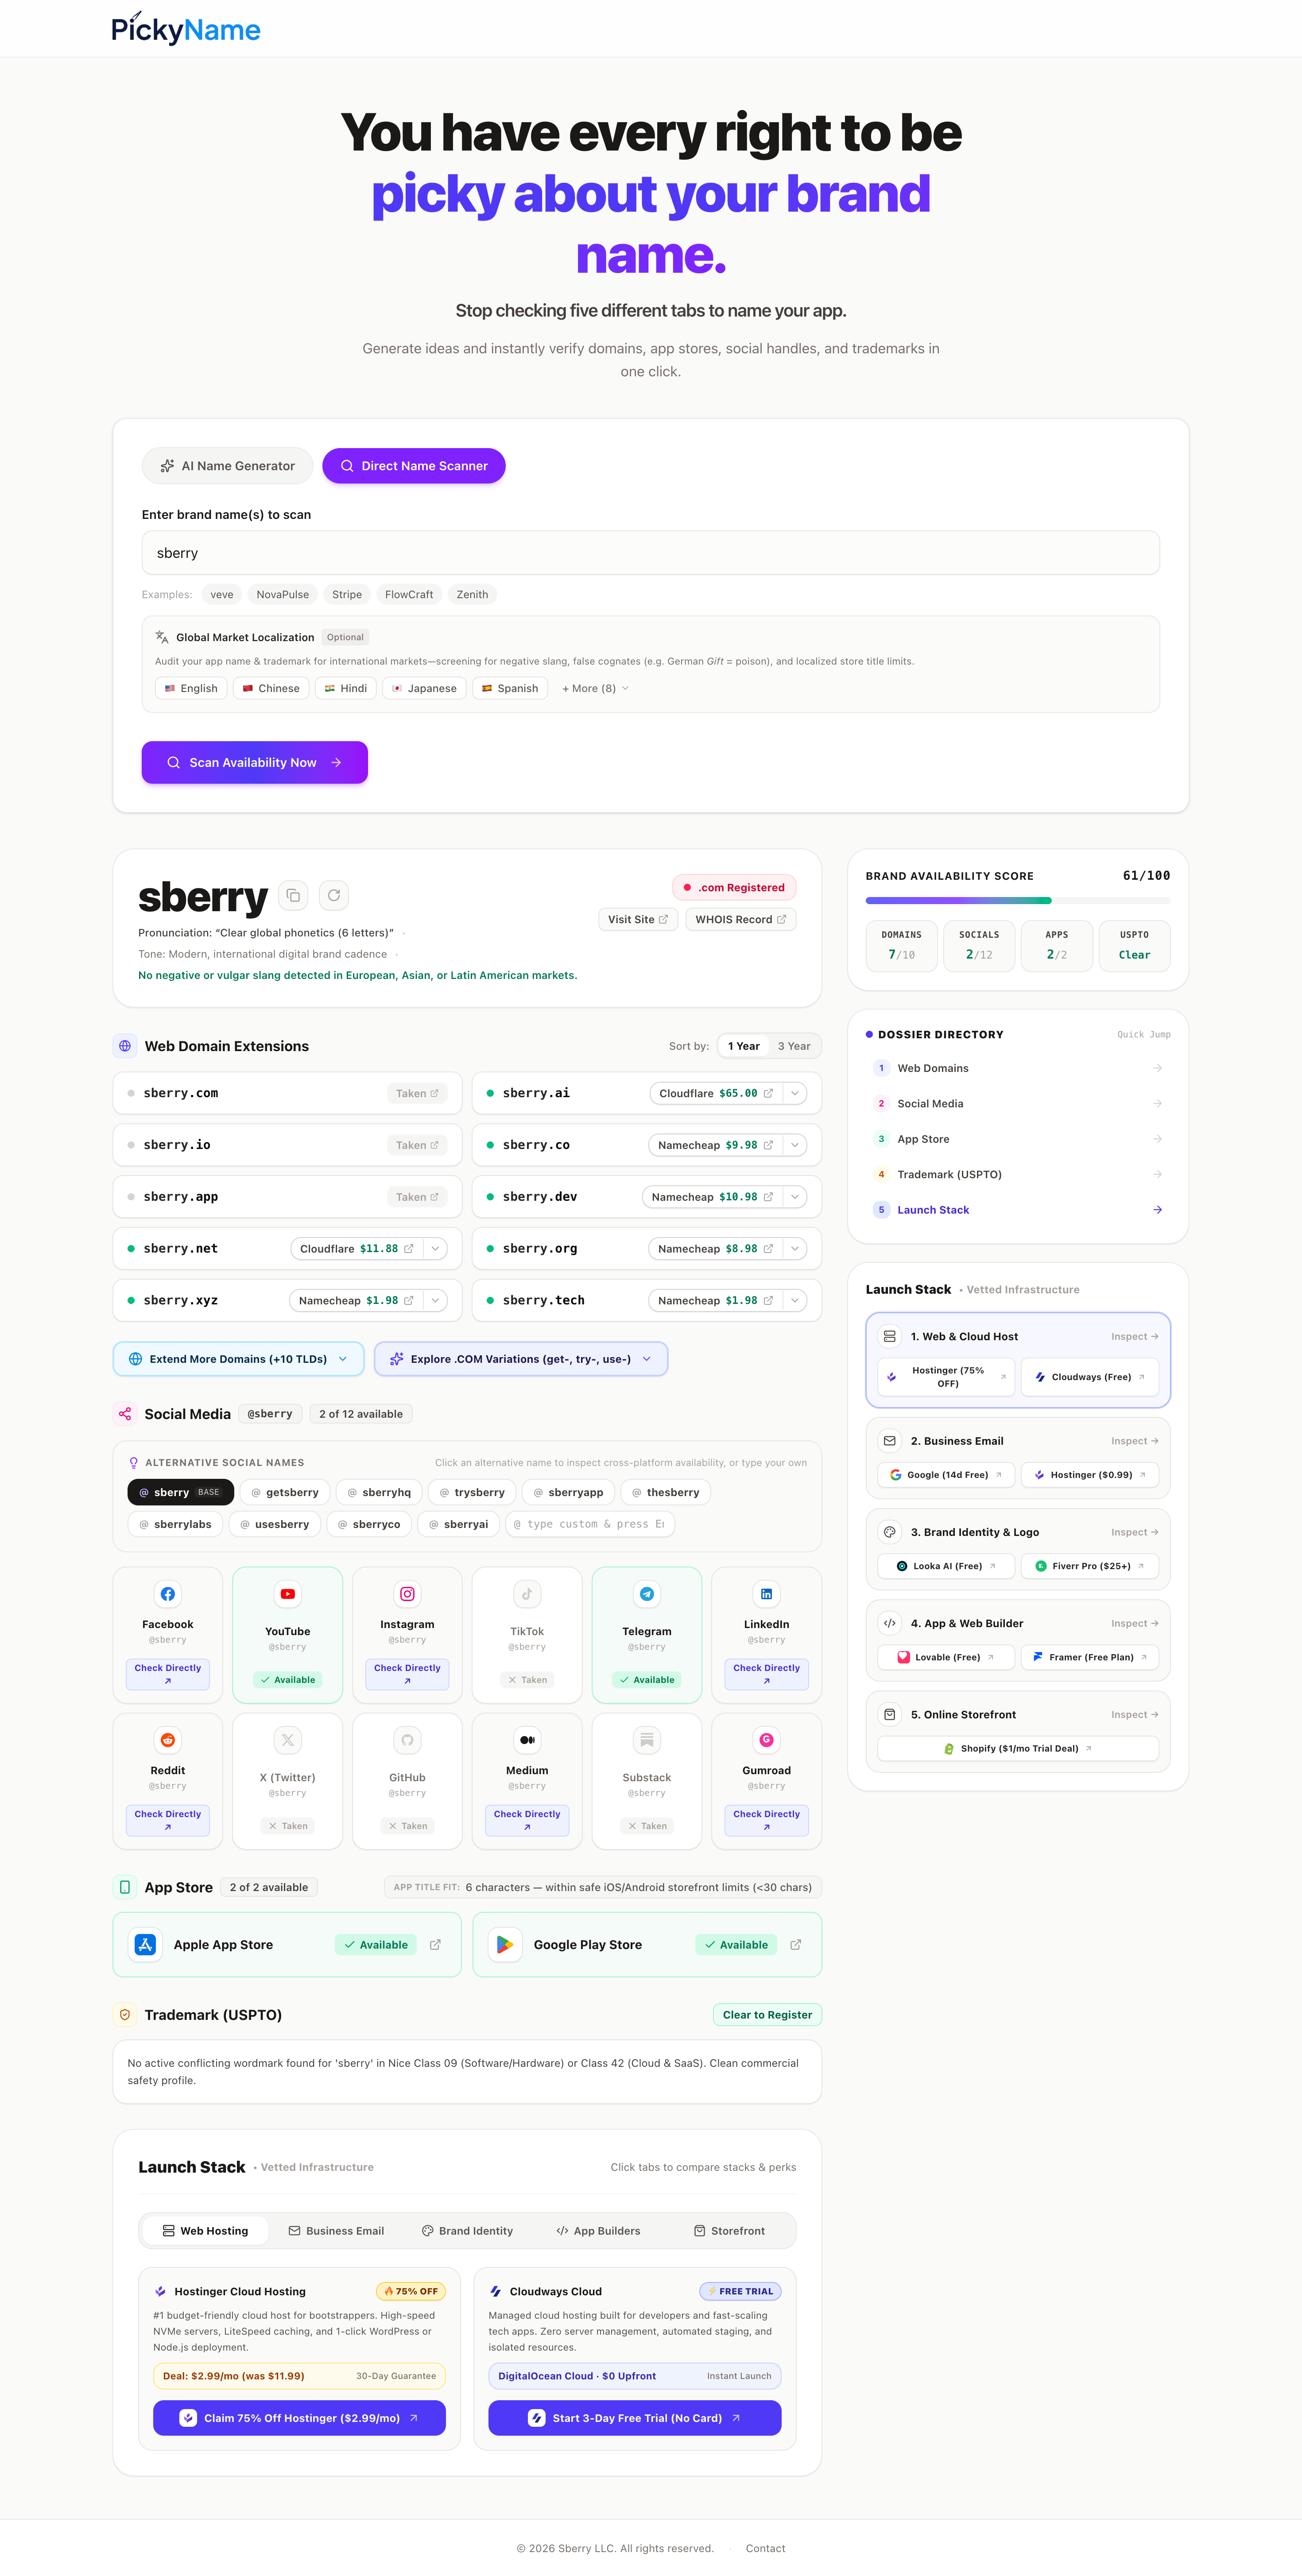Screen dimensions: 1302x2576
Task: Click the PickyName logo
Action: click(x=186, y=29)
